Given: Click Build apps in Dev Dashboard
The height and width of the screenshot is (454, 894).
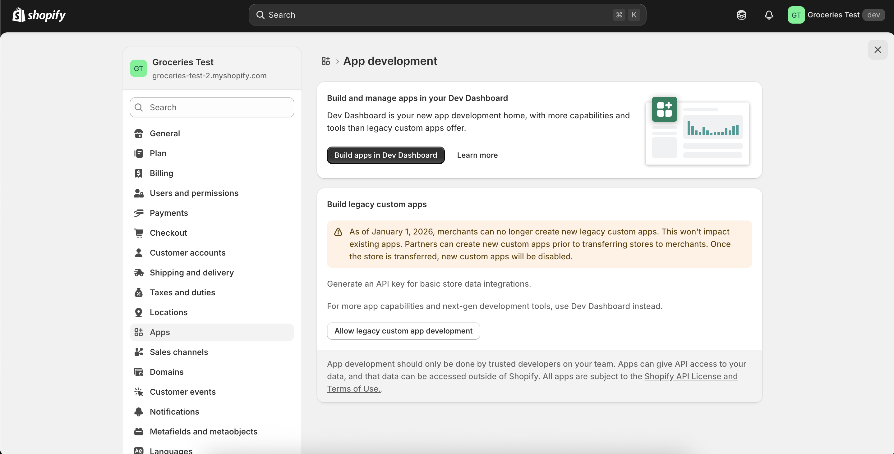Looking at the screenshot, I should 385,155.
